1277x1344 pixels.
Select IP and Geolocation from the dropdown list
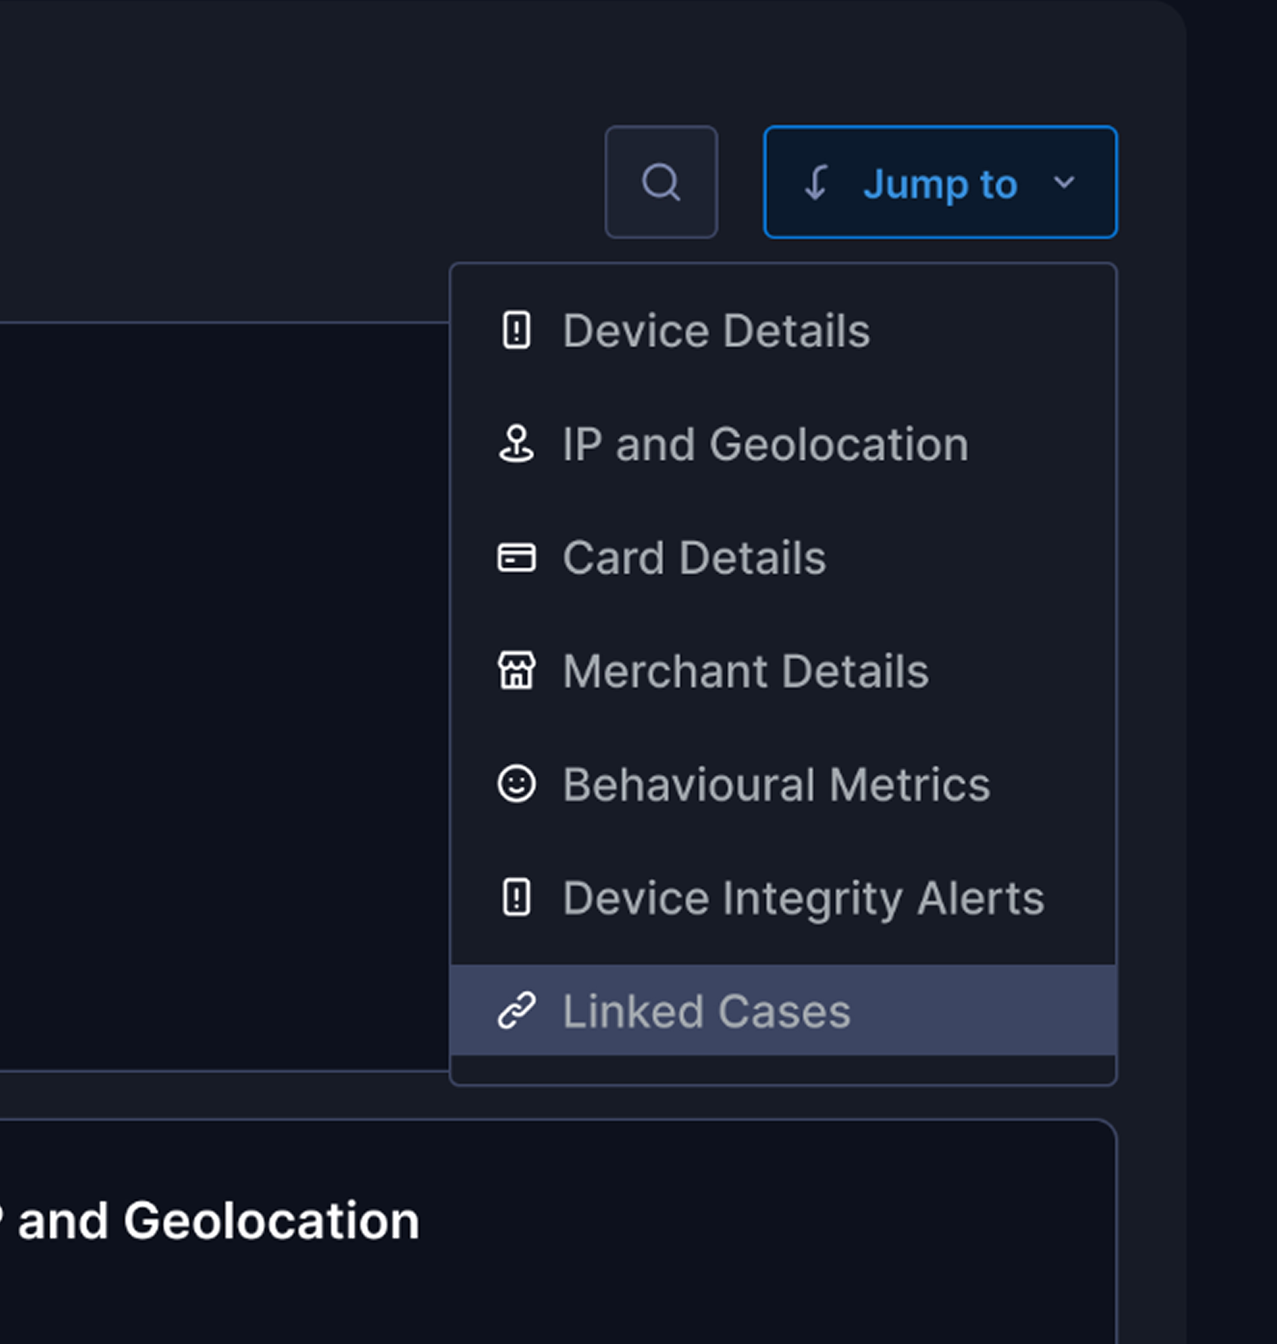(765, 444)
